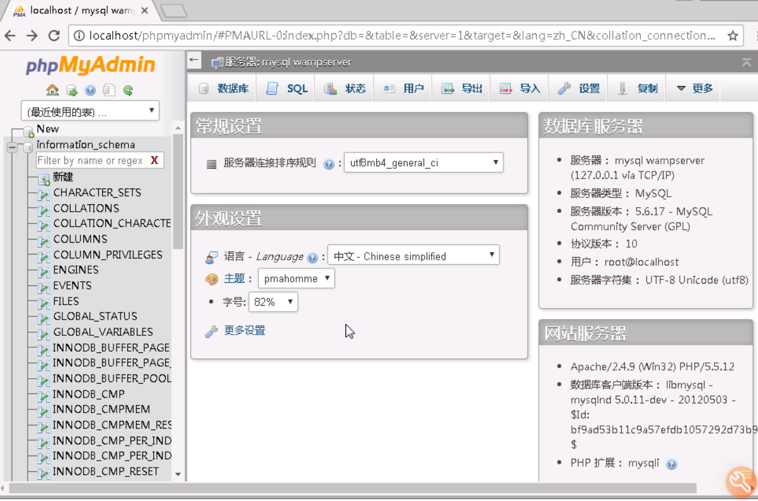Click 新建 to create a new table
The height and width of the screenshot is (501, 758).
pos(63,178)
